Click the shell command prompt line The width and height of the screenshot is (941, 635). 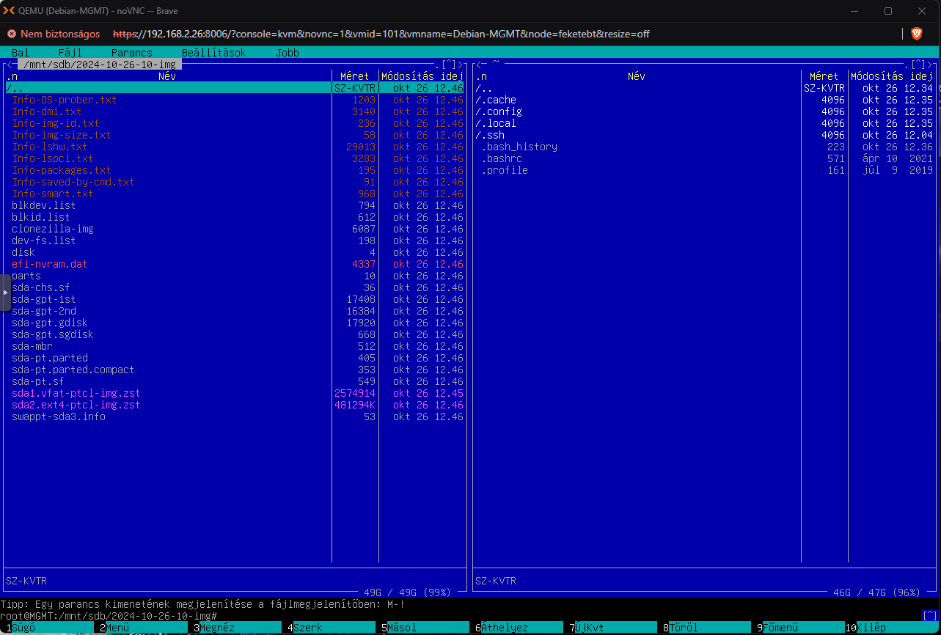click(x=461, y=616)
